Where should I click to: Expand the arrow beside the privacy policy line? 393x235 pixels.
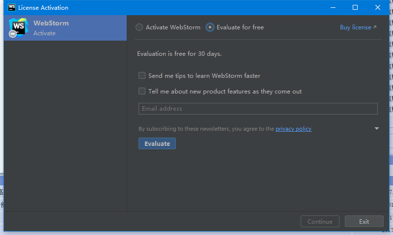coord(377,129)
